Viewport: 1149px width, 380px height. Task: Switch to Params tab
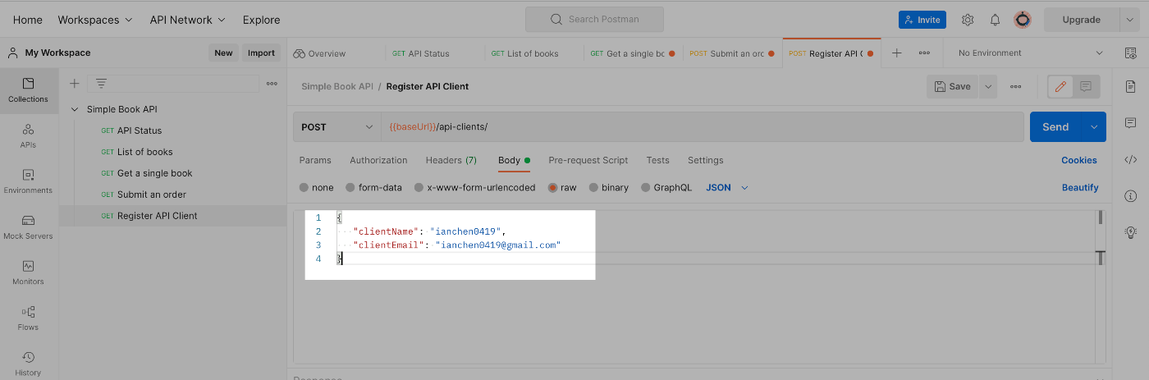click(x=315, y=160)
